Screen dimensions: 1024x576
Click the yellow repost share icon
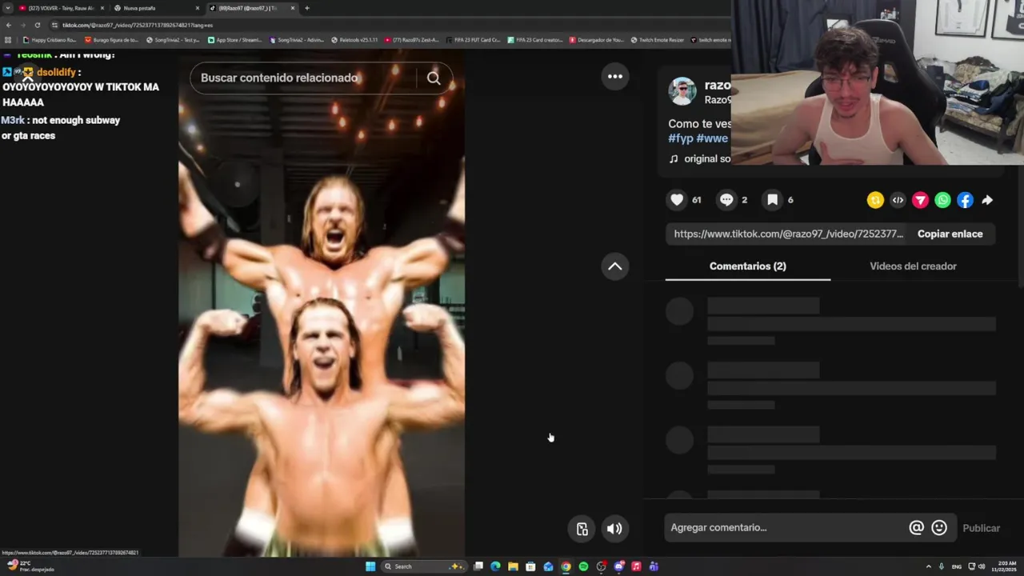875,201
